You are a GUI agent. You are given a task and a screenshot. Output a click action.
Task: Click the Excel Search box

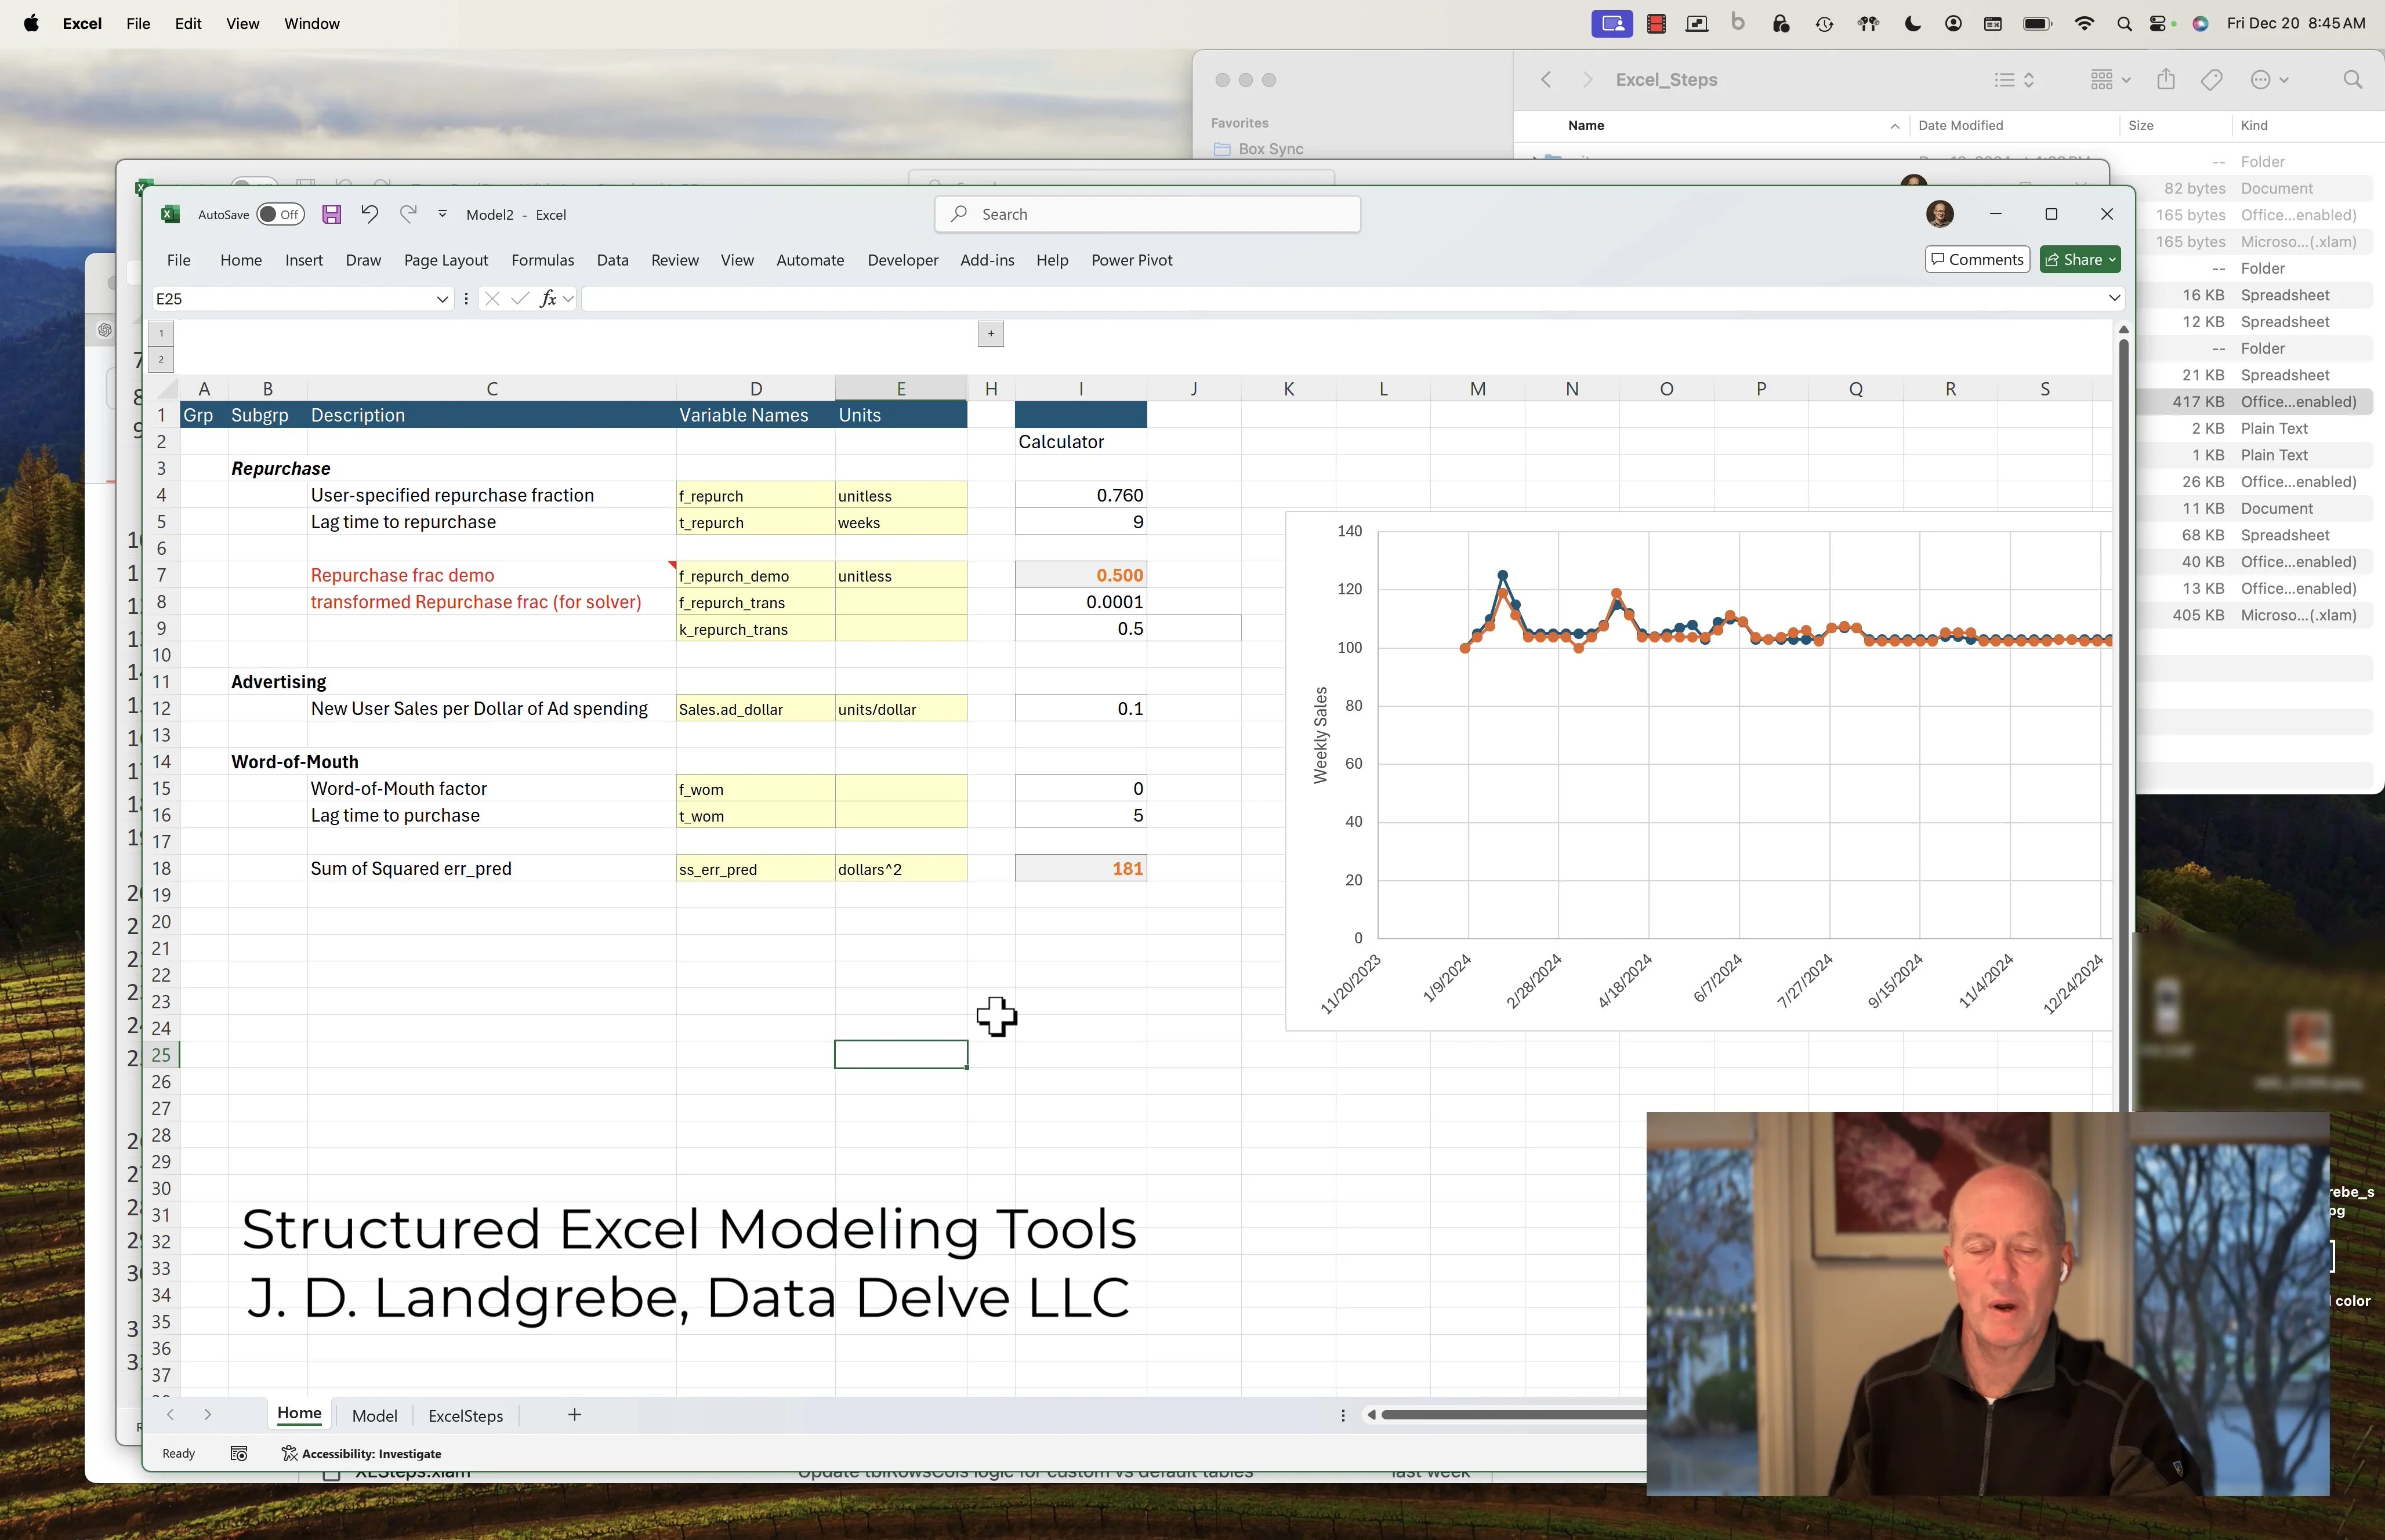pos(1147,214)
